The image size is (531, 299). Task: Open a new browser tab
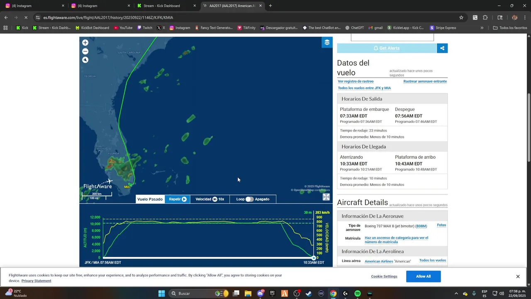coord(270,6)
